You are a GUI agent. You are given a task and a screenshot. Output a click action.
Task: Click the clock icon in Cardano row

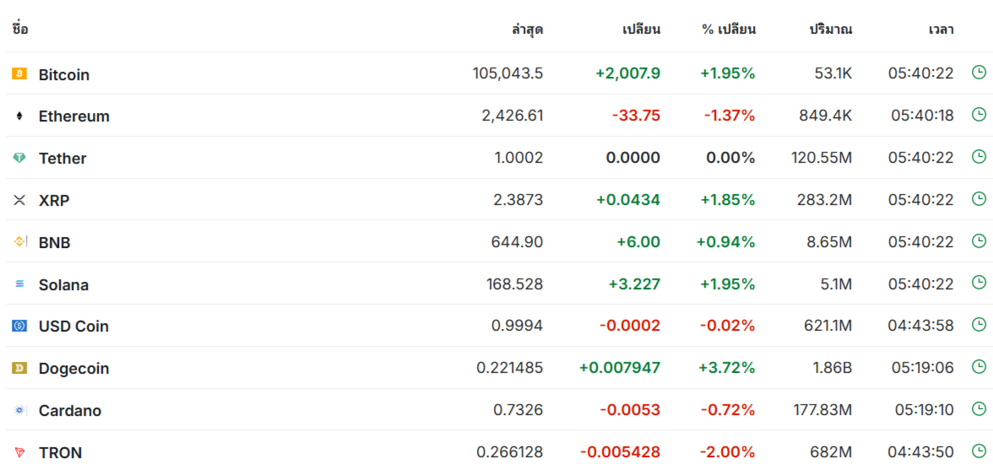(979, 408)
